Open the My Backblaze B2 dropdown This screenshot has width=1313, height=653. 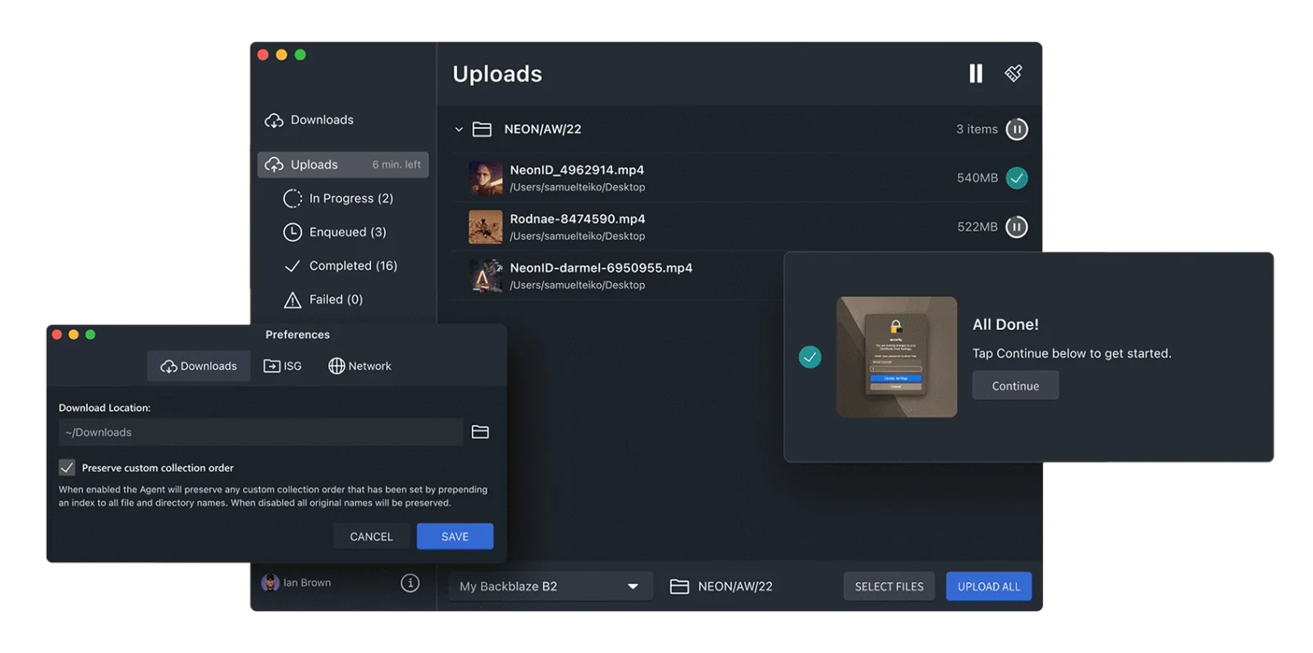[551, 587]
